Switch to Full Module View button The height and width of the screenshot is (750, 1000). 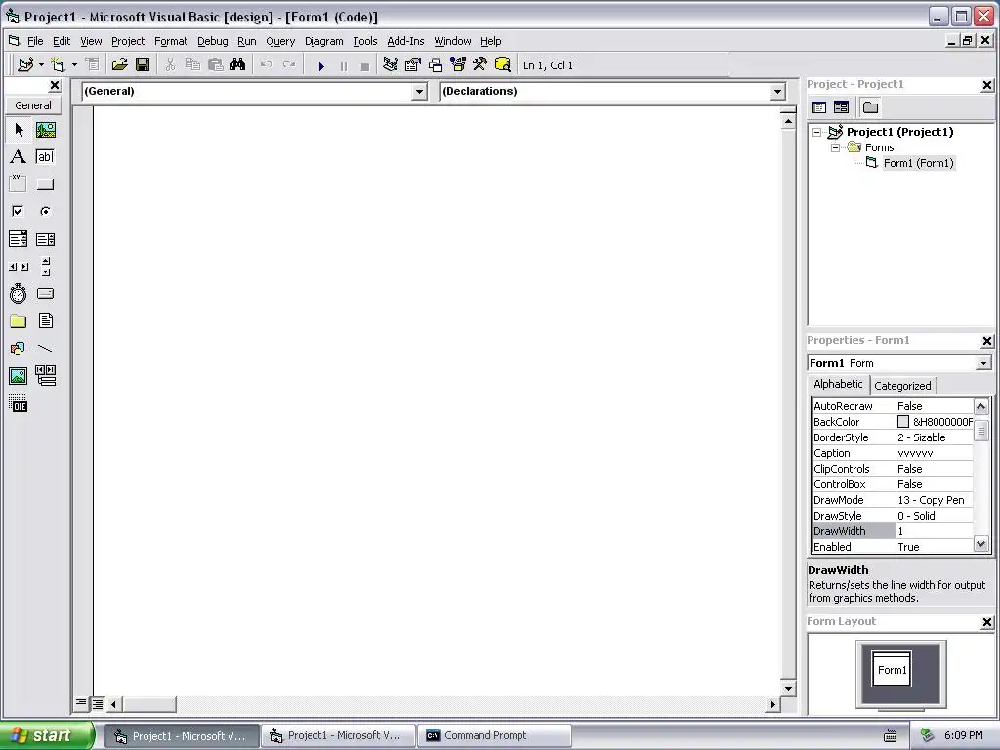click(x=97, y=704)
